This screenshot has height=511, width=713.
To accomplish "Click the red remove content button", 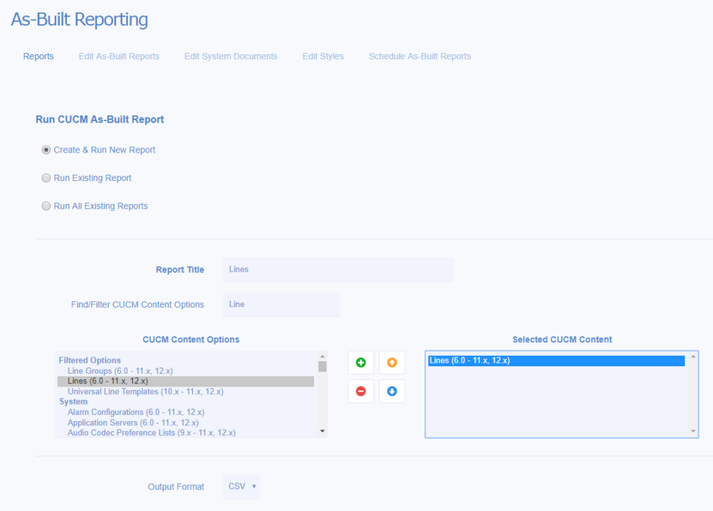I will [361, 391].
